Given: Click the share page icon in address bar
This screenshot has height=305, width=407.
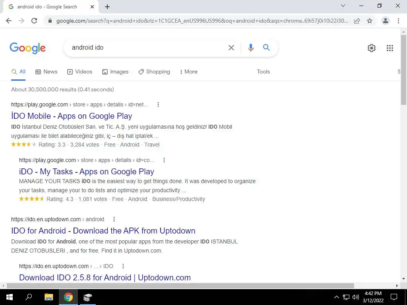Looking at the screenshot, I should click(x=357, y=21).
